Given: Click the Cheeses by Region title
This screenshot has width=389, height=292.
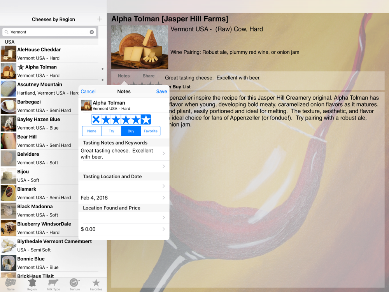Looking at the screenshot, I should point(53,19).
